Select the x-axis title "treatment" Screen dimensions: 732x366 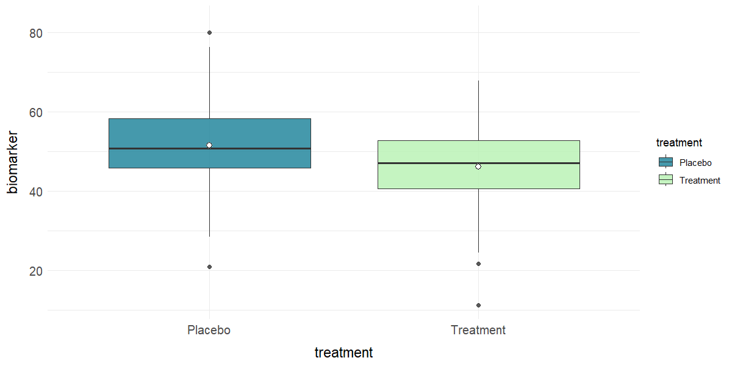[x=343, y=353]
